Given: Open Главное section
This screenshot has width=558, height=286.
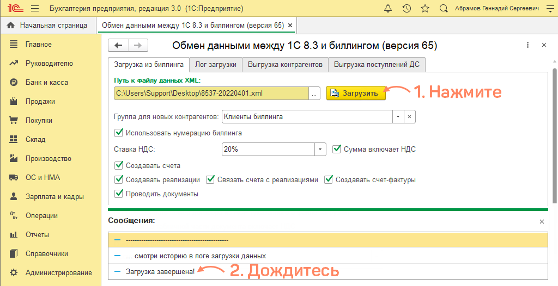Looking at the screenshot, I should point(39,45).
